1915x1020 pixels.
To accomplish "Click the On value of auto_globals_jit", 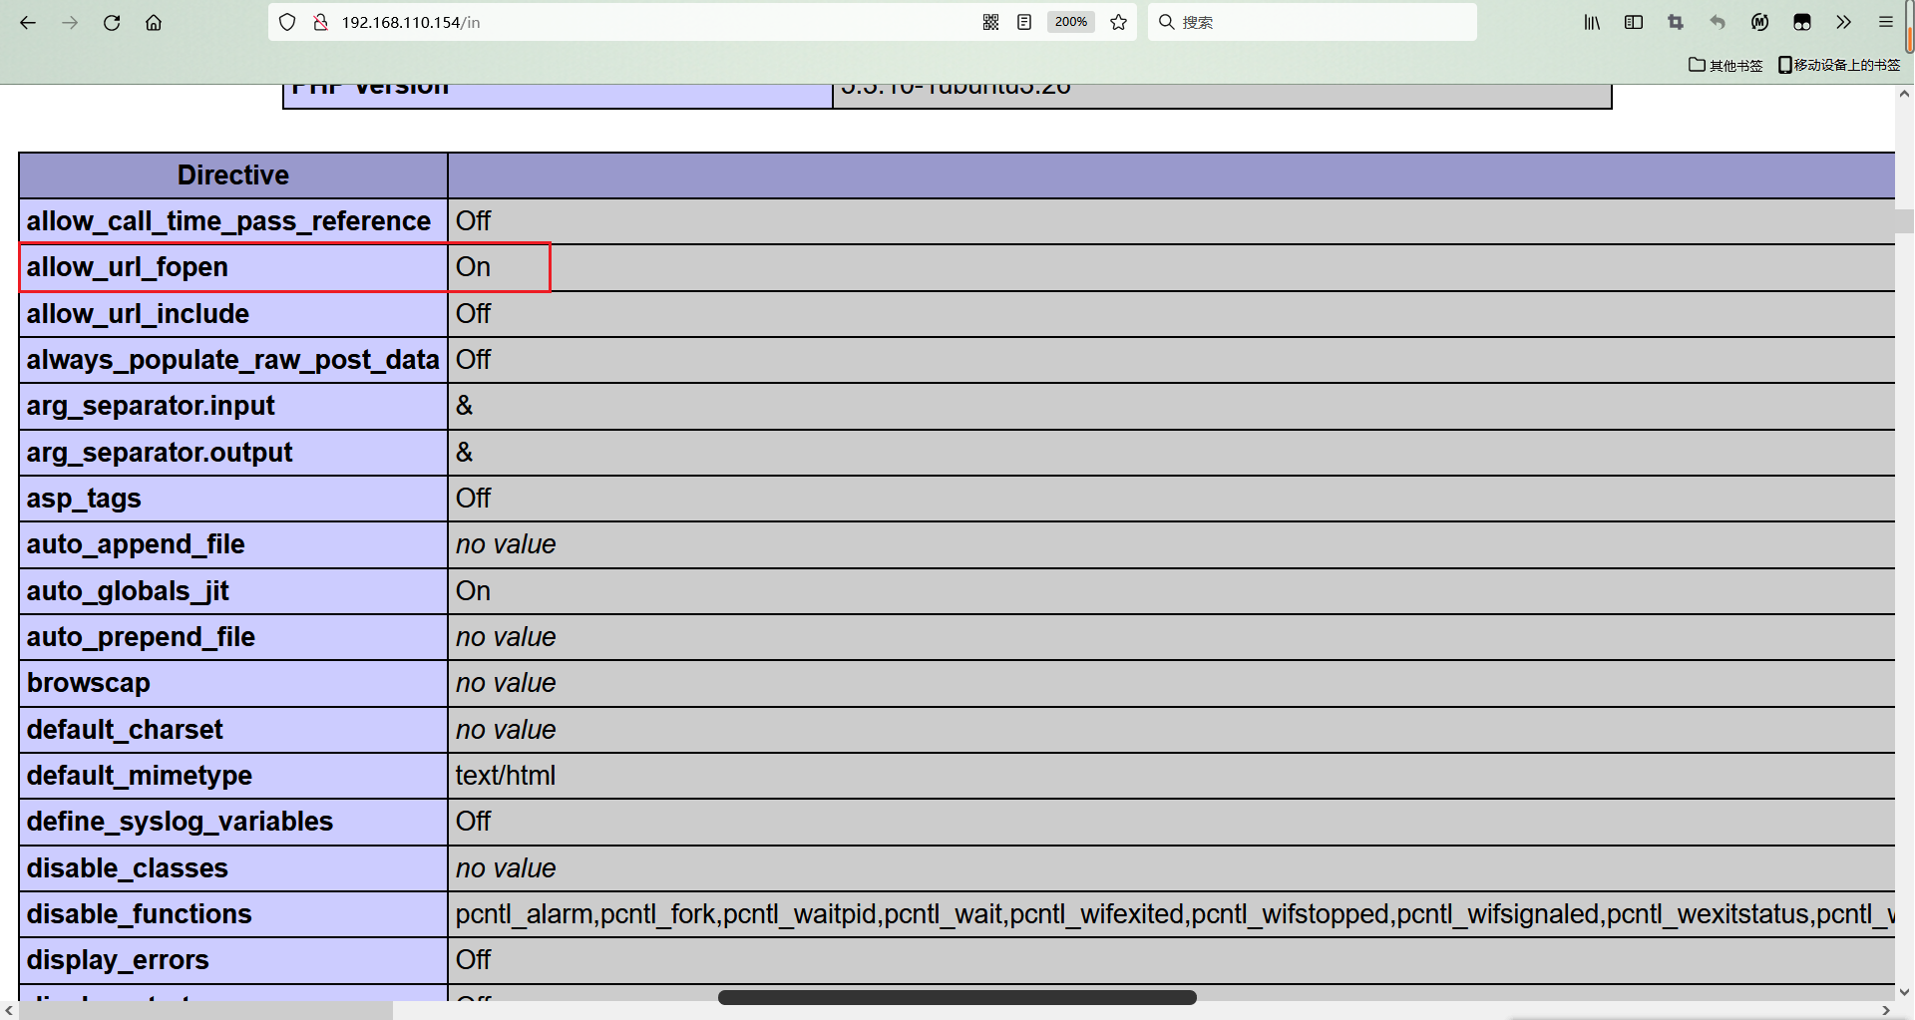I will 473,591.
